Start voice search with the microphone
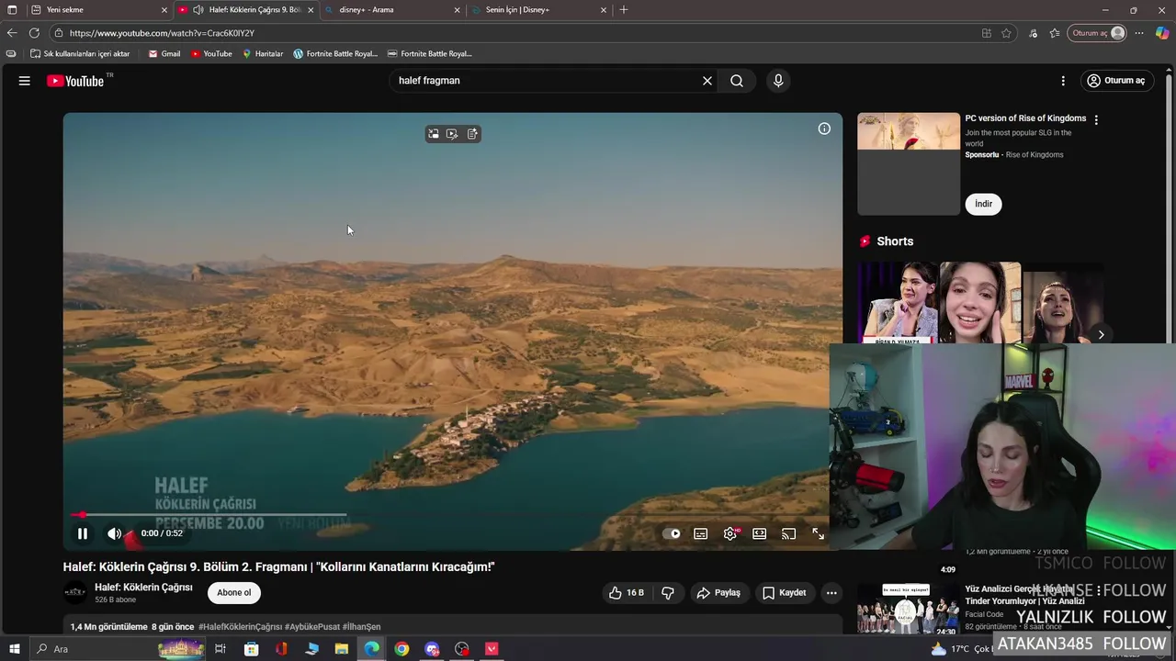Screen dimensions: 1176x661 [778, 81]
